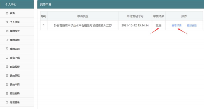
Task: Click the 个人中心 sidebar header
Action: tap(11, 4)
